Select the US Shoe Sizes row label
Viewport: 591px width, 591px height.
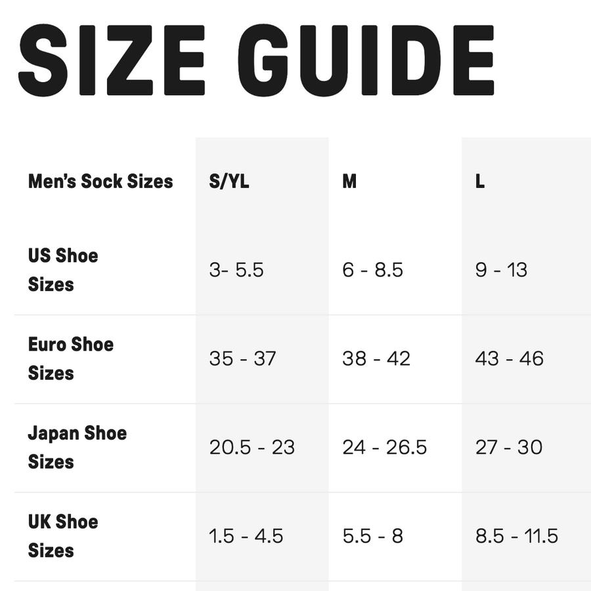click(x=63, y=270)
